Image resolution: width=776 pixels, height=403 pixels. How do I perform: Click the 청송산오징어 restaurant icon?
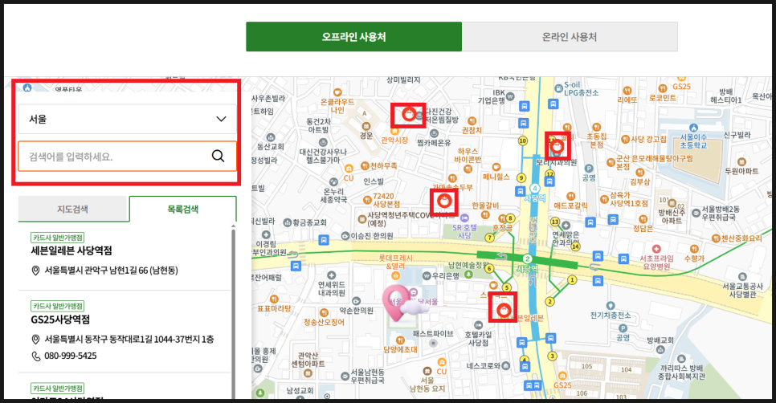324,312
